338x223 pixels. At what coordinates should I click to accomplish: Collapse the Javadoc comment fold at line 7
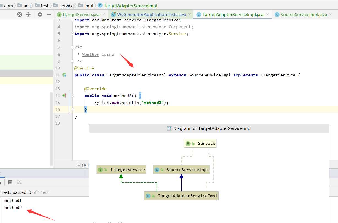(72, 47)
